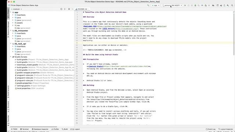Collapse the Gradle Scripts node
Screen dimensions: 235x132
11,57
